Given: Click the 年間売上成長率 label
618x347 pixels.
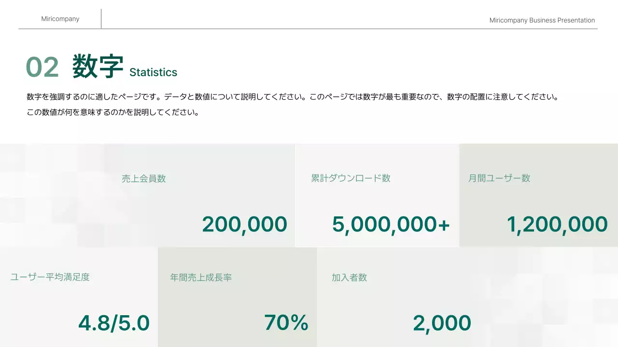Looking at the screenshot, I should 201,278.
